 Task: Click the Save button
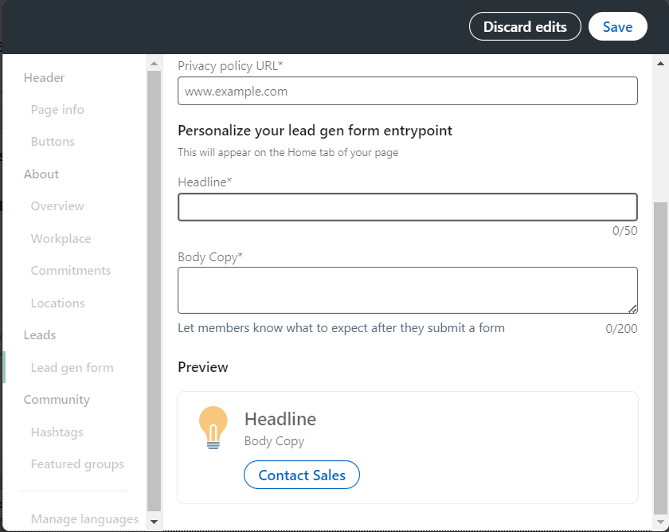[x=617, y=26]
